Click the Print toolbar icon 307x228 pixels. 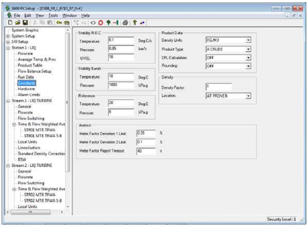coord(125,23)
